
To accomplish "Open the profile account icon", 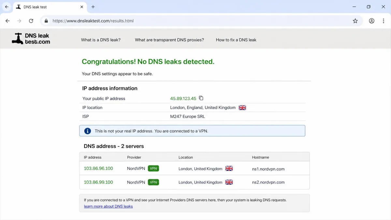I will click(x=371, y=21).
